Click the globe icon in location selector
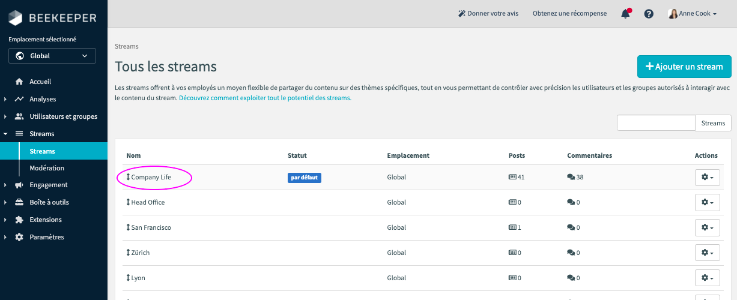737x300 pixels. pos(20,56)
